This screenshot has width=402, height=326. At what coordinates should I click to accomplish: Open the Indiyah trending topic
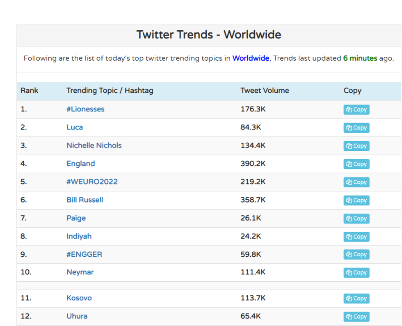click(79, 236)
